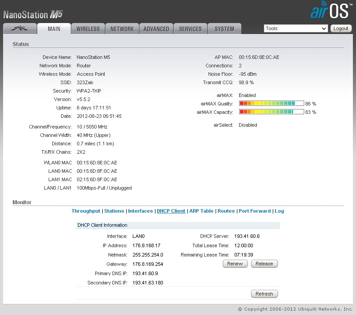Click the Transmit CCQ value 98.9 %
Image resolution: width=356 pixels, height=315 pixels.
[246, 82]
